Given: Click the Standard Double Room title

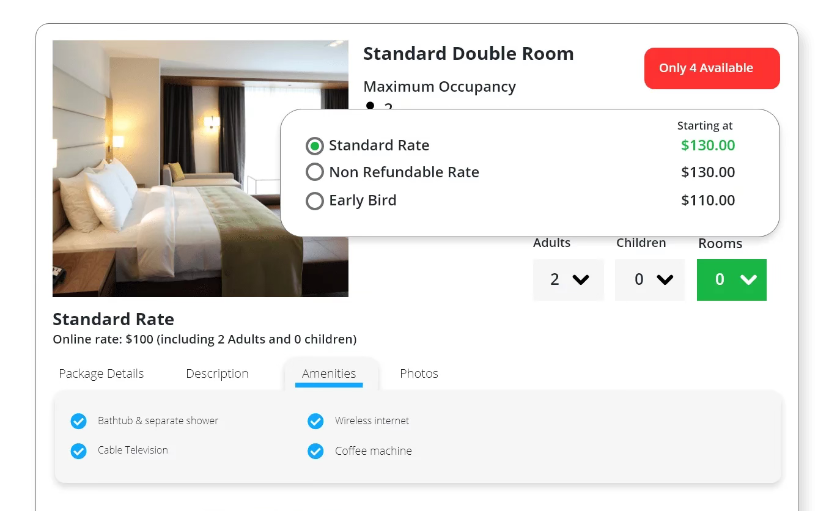Looking at the screenshot, I should tap(468, 54).
